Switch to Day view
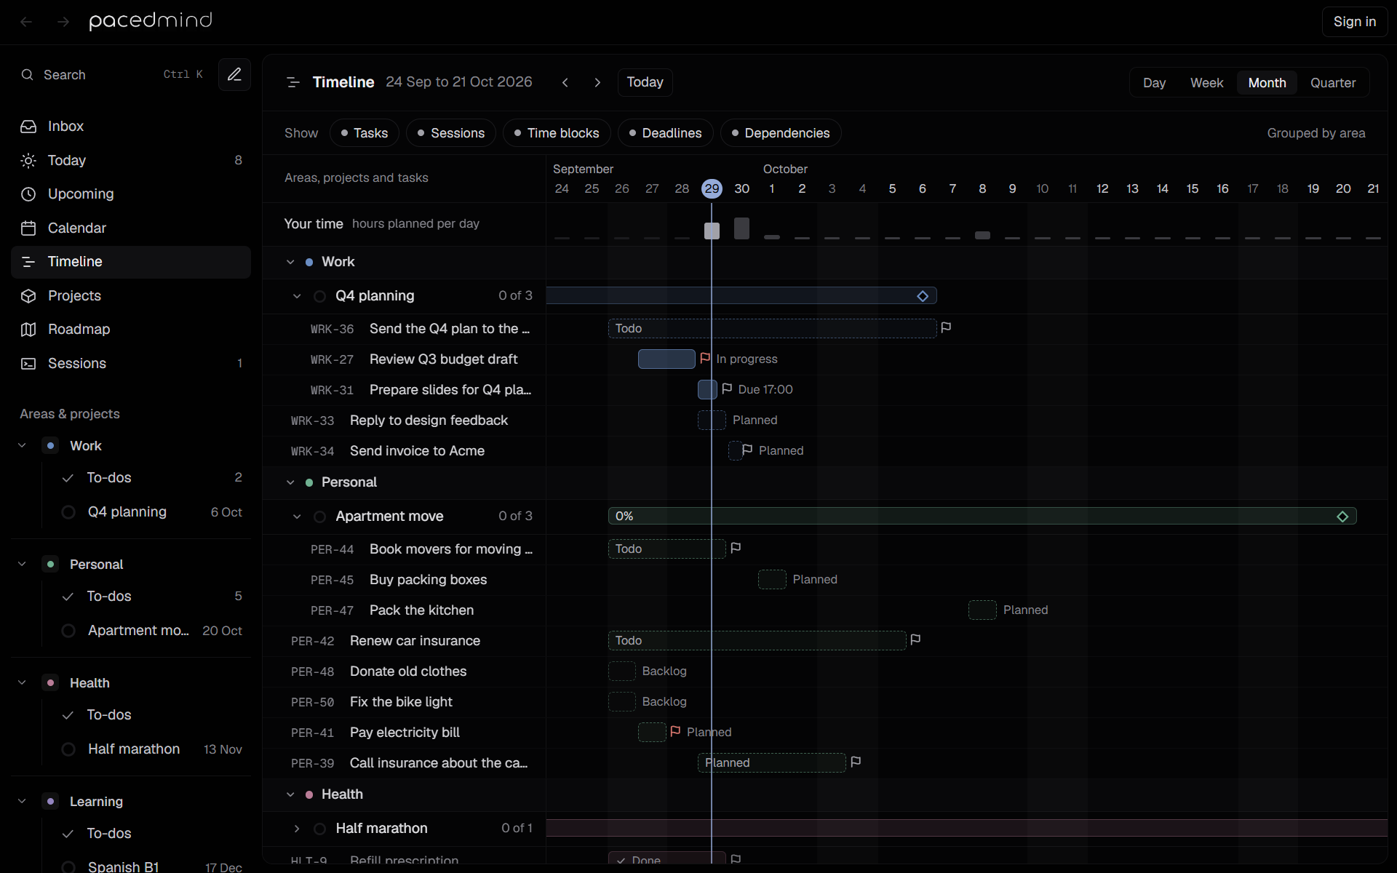The height and width of the screenshot is (873, 1397). pyautogui.click(x=1154, y=83)
